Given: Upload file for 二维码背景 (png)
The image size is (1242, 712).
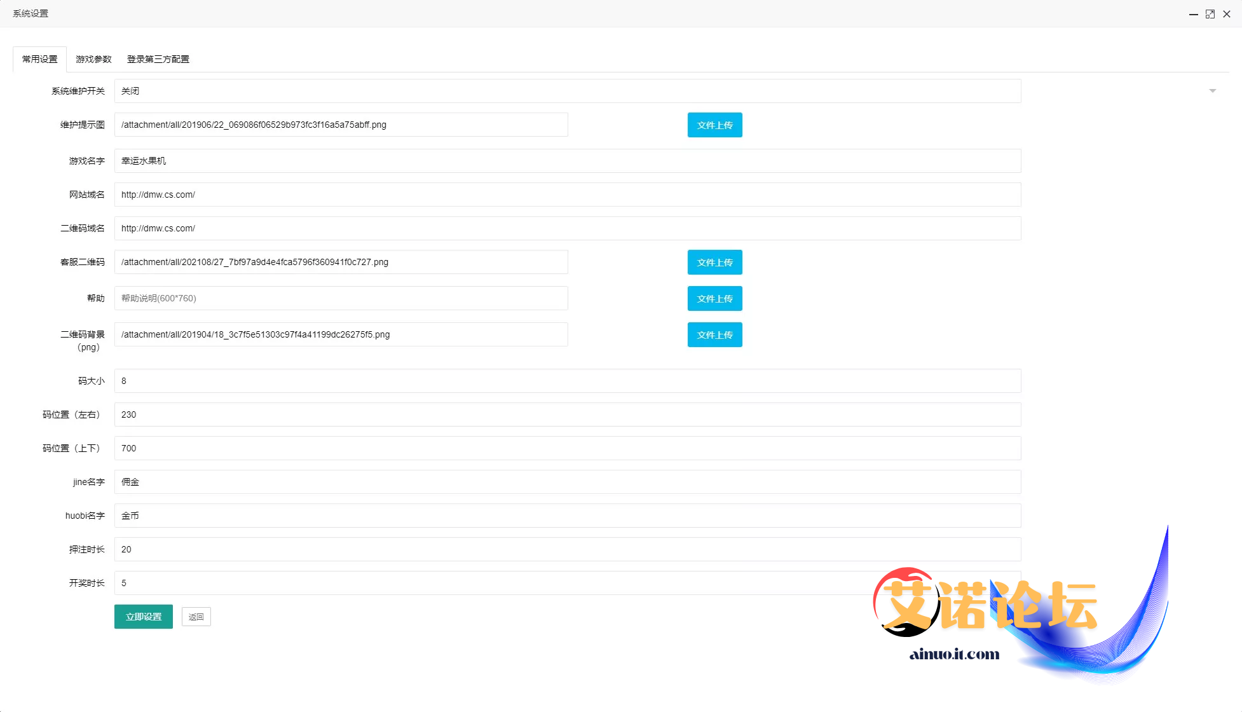Looking at the screenshot, I should [714, 335].
